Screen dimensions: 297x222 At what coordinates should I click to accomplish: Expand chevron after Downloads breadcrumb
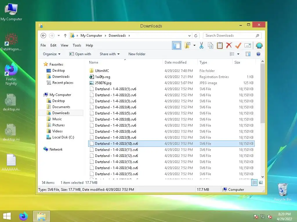[x=129, y=36]
